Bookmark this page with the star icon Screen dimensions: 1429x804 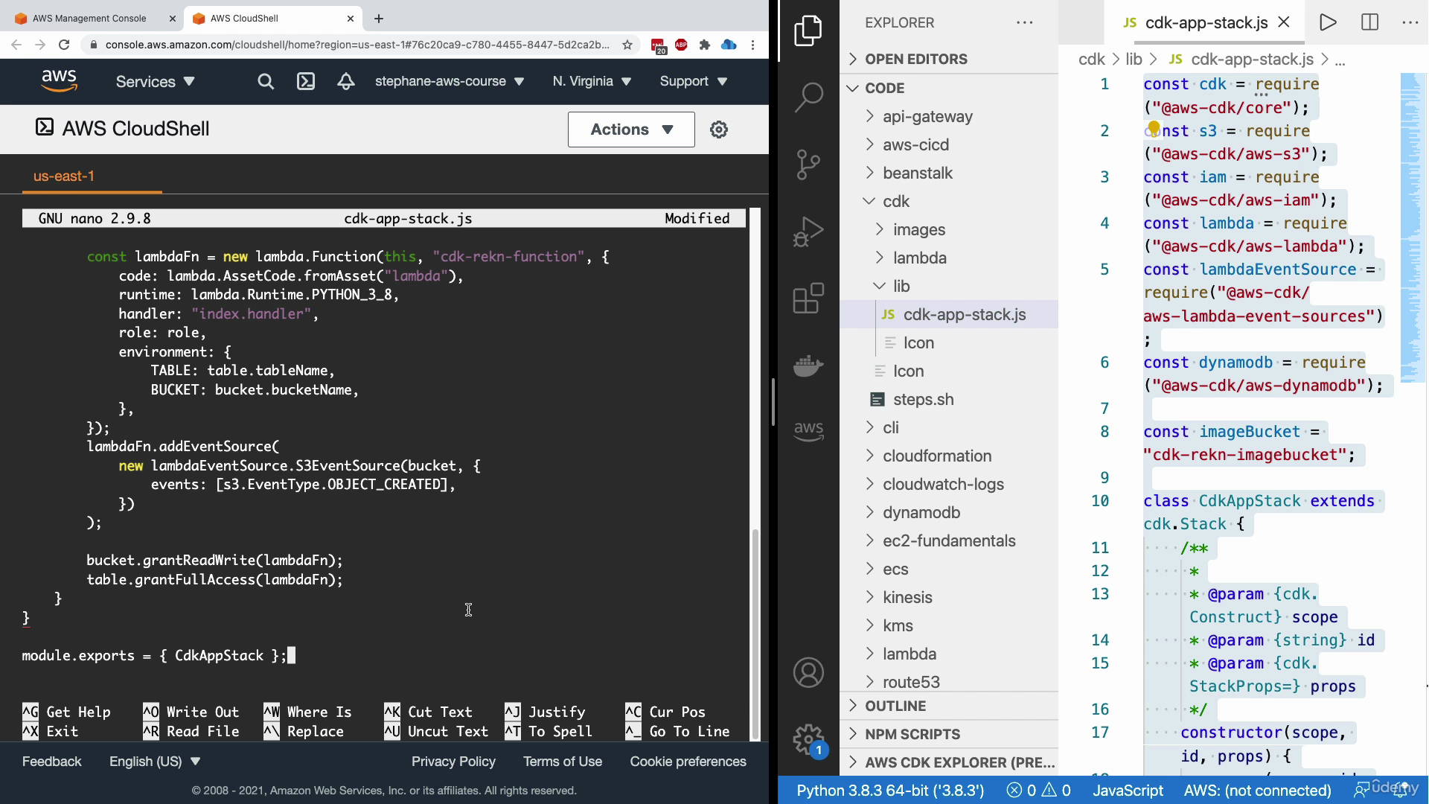point(627,45)
